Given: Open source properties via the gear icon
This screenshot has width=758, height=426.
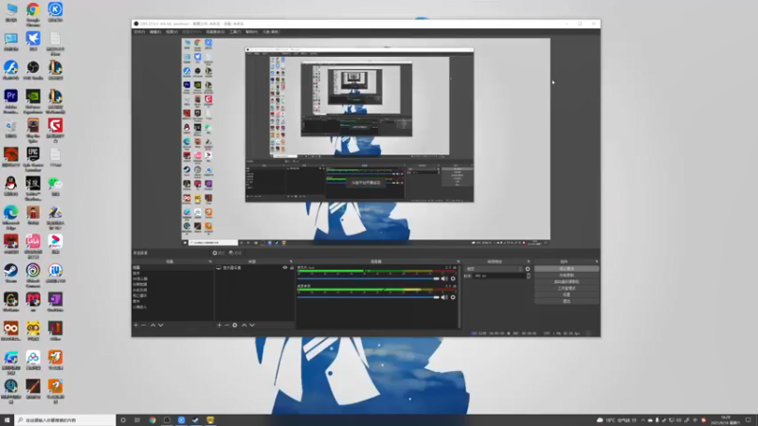Looking at the screenshot, I should point(235,325).
